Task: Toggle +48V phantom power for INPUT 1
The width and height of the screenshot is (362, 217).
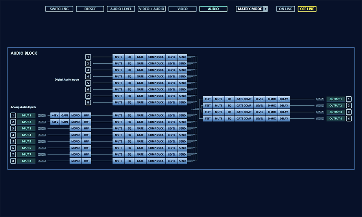Action: (x=55, y=116)
